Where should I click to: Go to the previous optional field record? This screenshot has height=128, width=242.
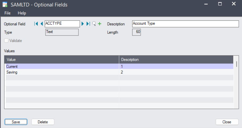point(41,24)
